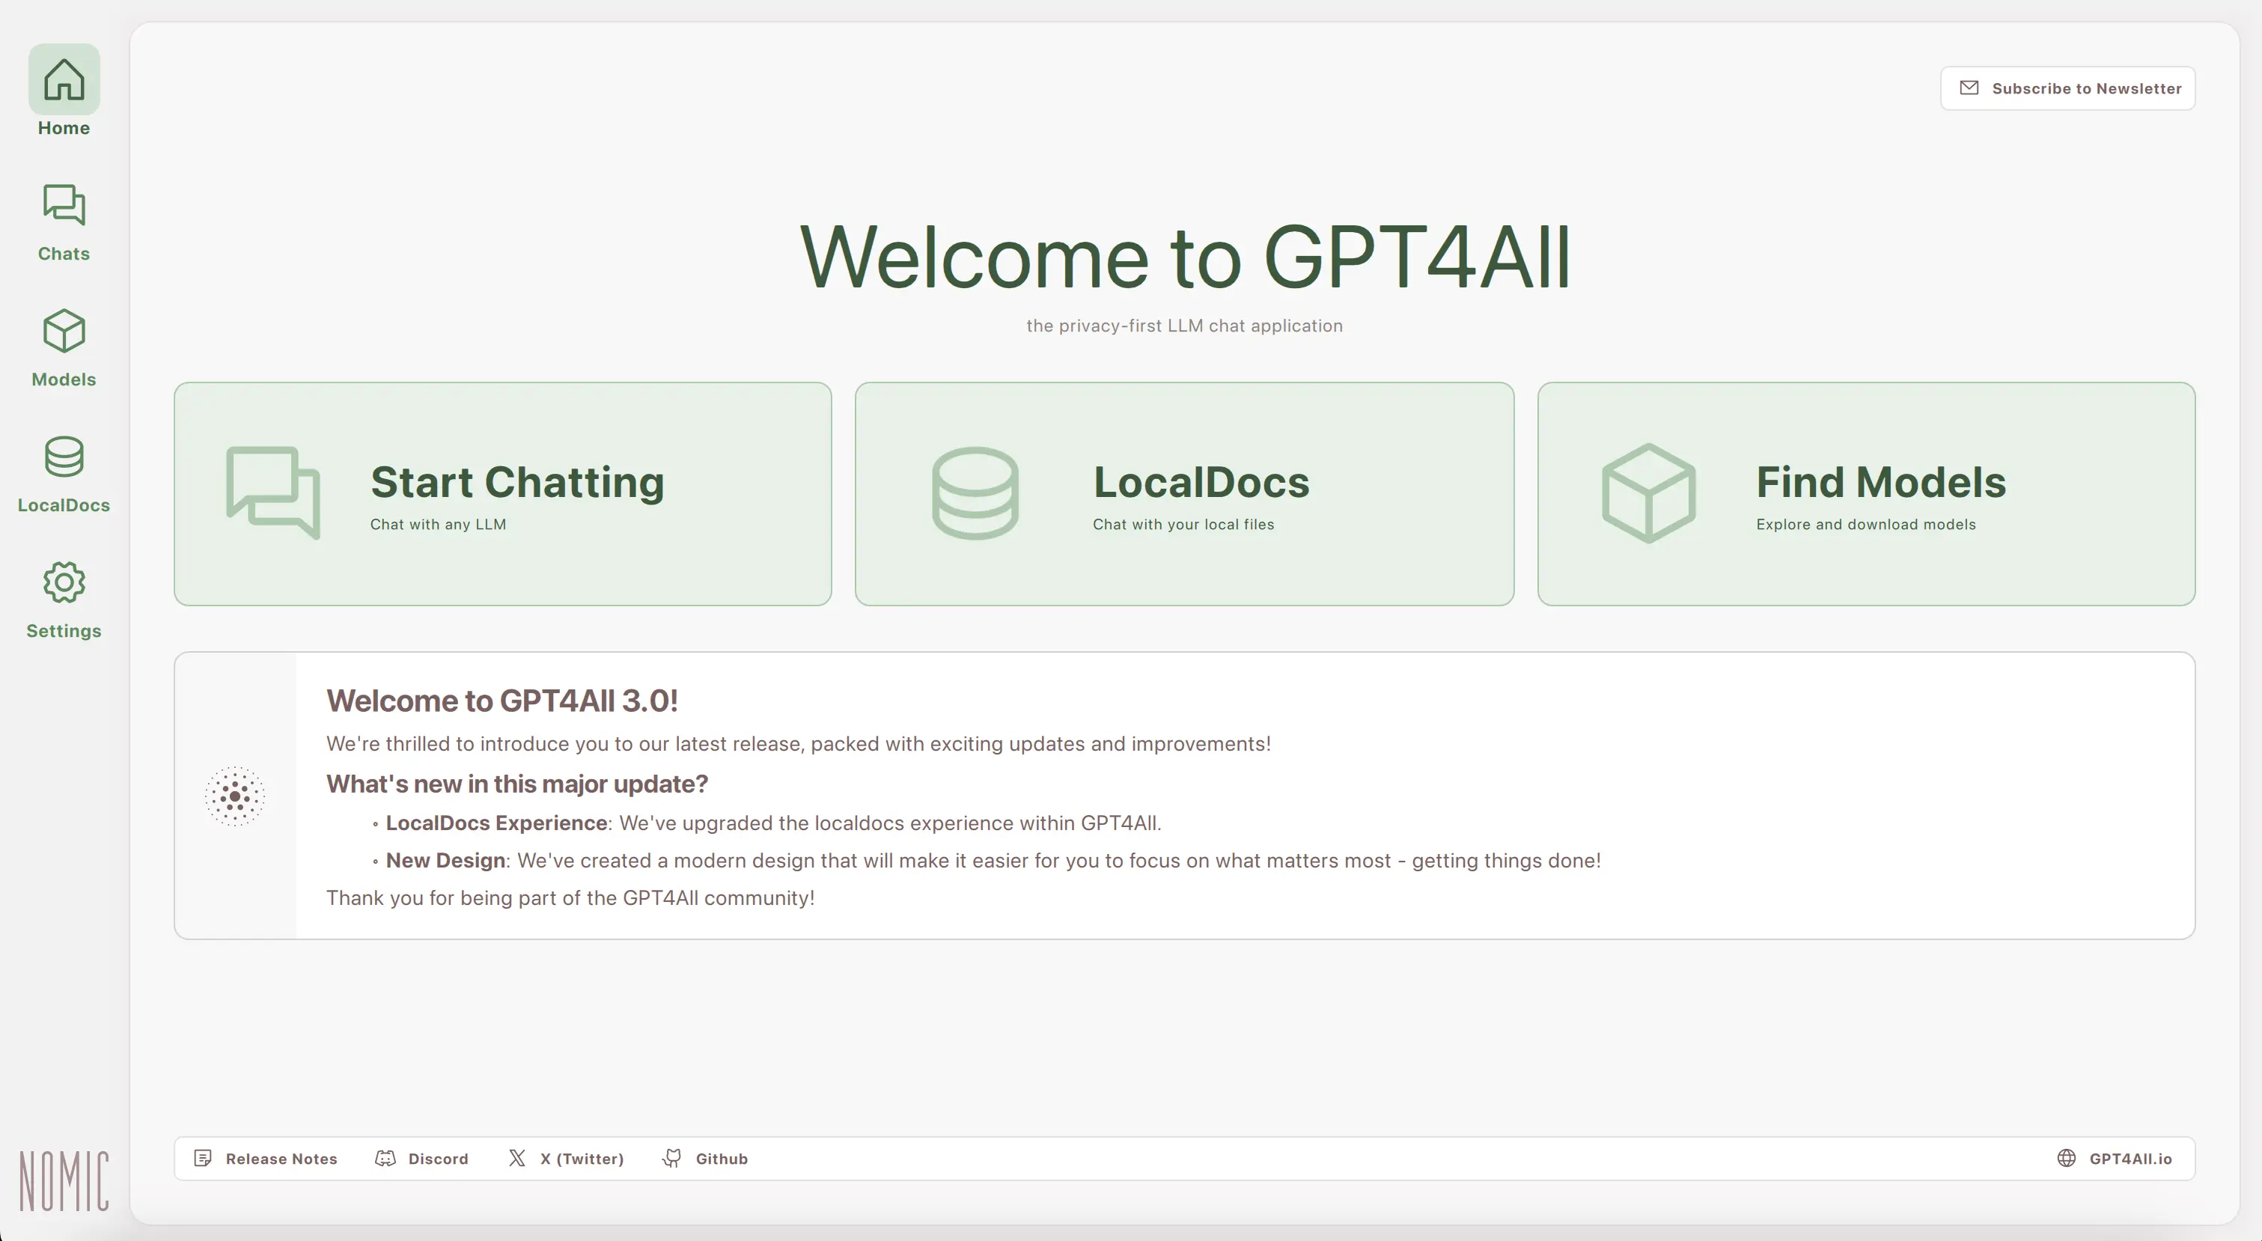Click the cube icon in Find Models card

[1648, 493]
